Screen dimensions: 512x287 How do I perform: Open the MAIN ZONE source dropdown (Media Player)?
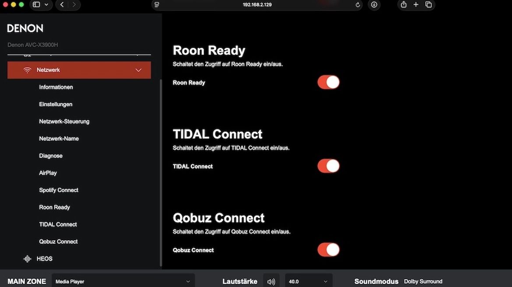click(x=123, y=281)
